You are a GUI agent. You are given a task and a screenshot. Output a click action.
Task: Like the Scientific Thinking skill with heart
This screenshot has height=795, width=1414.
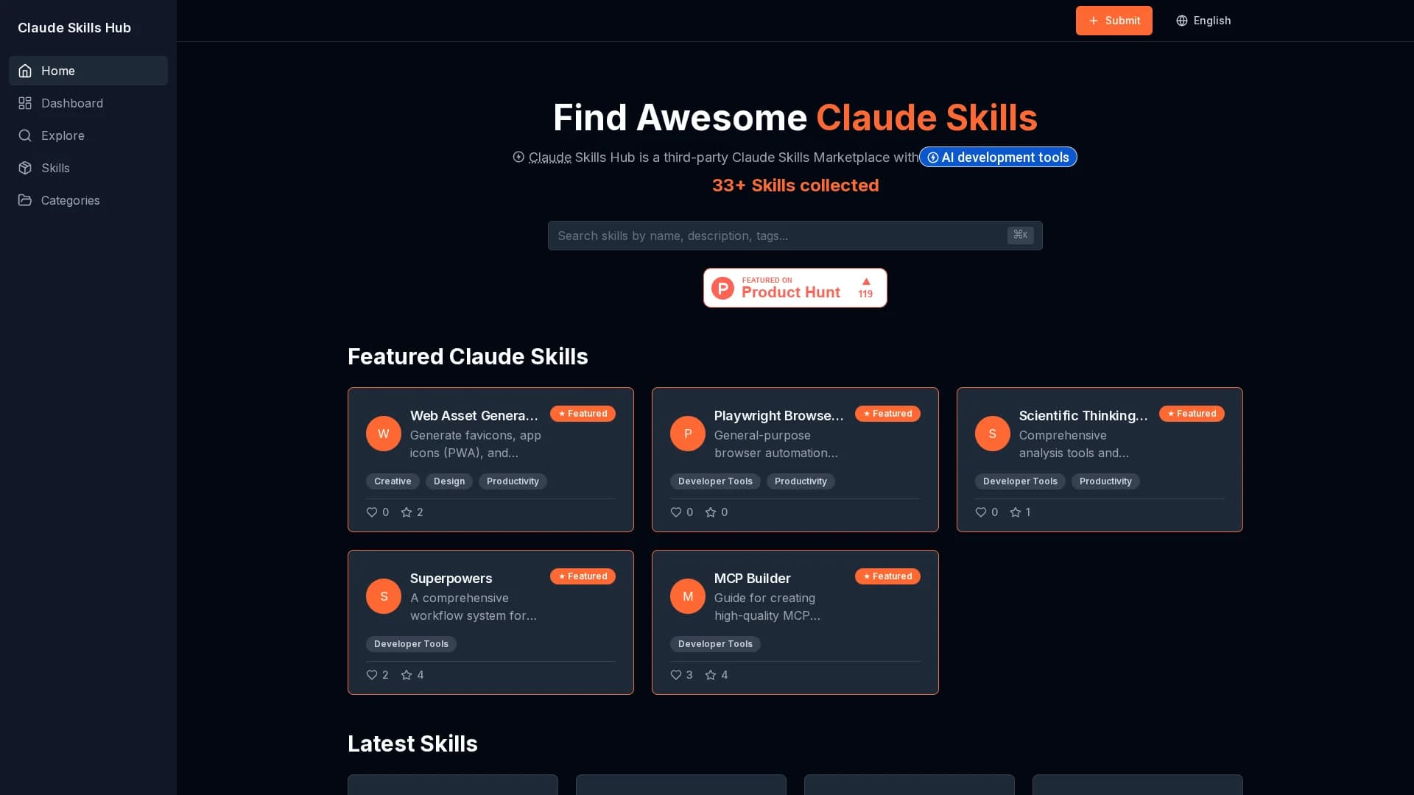(x=981, y=512)
